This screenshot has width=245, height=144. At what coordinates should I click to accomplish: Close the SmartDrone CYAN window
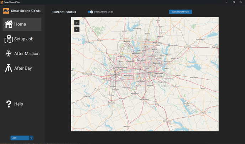pyautogui.click(x=241, y=2)
